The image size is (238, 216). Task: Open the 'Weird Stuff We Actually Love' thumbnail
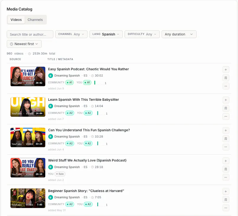click(28, 168)
